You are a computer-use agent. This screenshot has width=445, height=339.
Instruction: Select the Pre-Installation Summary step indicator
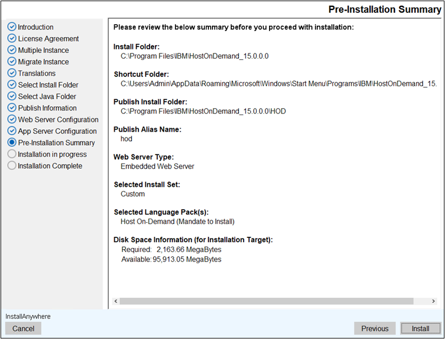point(12,143)
